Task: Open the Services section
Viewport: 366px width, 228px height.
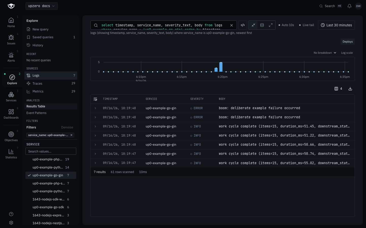Action: (11, 97)
